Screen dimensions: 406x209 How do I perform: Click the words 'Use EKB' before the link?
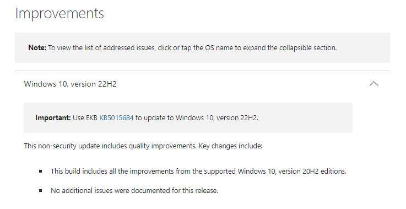(x=85, y=117)
